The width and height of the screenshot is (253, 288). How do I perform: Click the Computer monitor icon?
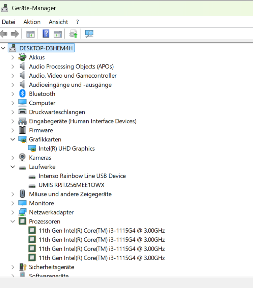pos(22,103)
